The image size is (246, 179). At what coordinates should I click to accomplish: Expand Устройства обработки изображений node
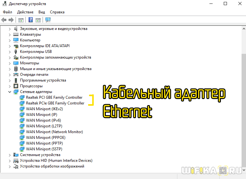click(10, 167)
